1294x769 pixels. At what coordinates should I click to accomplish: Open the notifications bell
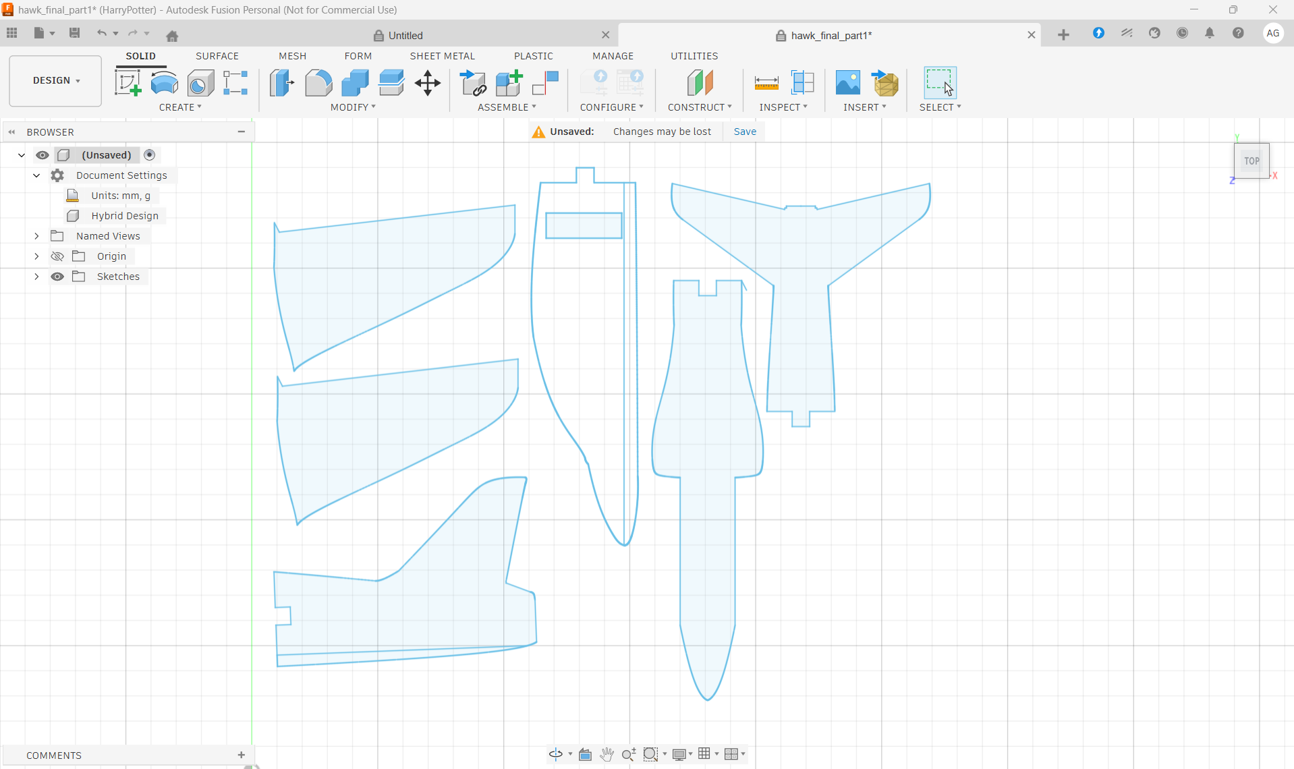(x=1210, y=33)
